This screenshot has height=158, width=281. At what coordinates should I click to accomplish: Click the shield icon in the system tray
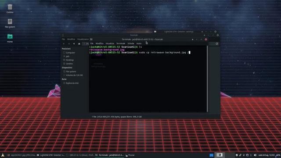[x=237, y=155]
